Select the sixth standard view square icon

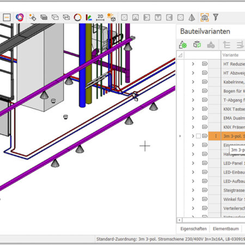coord(181,17)
